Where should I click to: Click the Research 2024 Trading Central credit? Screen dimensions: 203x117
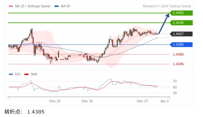[167, 6]
